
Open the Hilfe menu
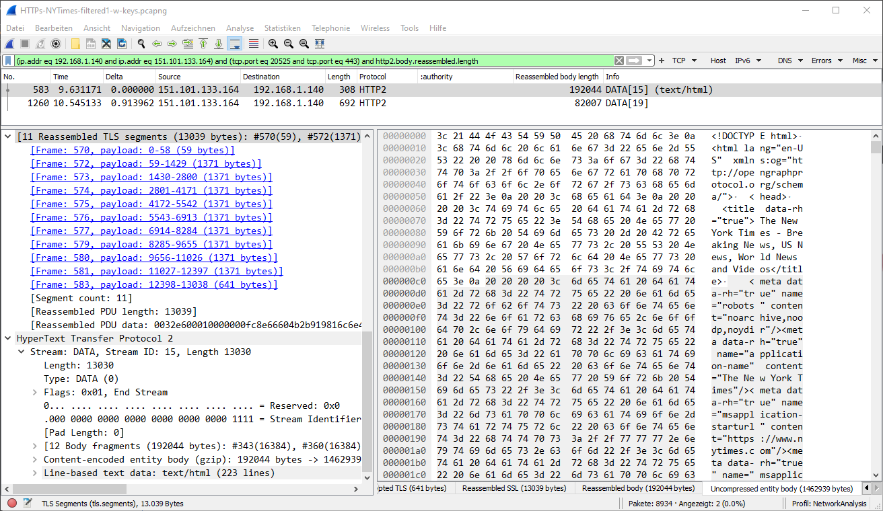[437, 28]
